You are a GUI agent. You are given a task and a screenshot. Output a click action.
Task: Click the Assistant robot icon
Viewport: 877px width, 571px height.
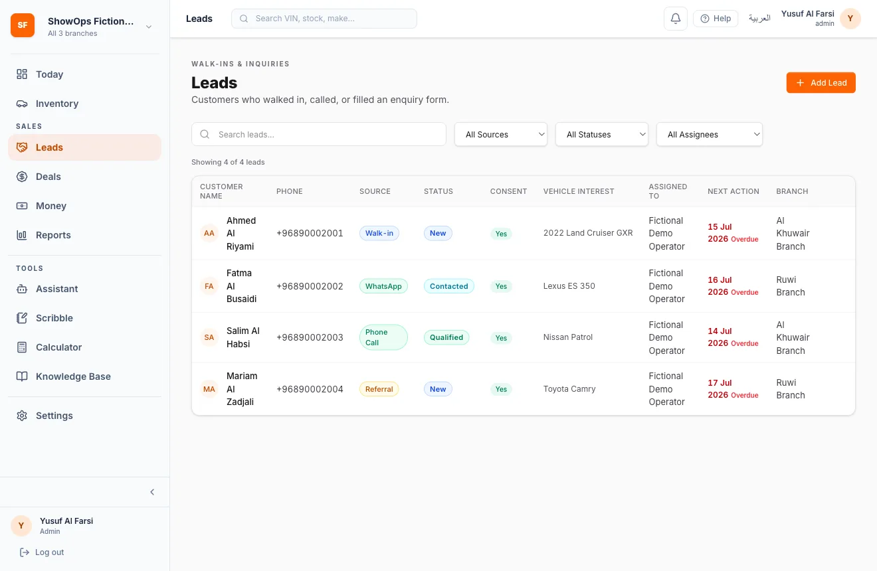coord(22,289)
